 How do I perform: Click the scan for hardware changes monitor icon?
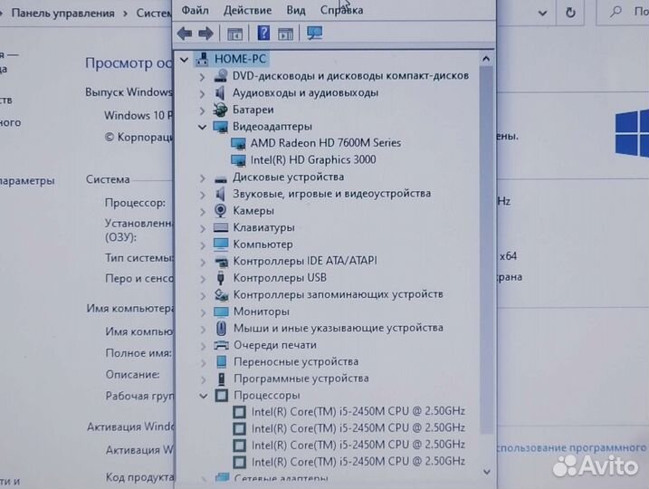click(315, 34)
